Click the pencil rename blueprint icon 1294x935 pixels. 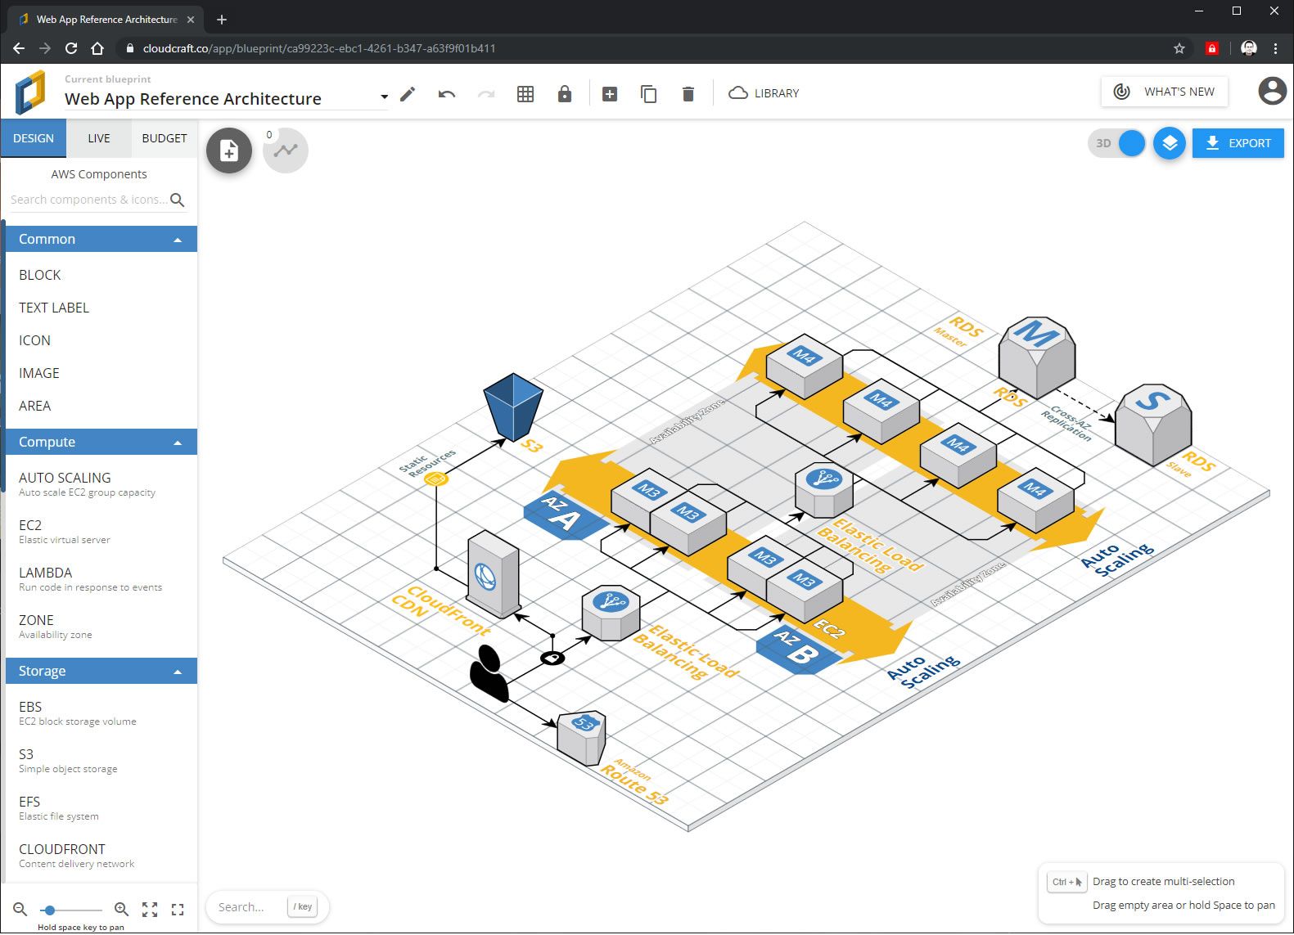[408, 94]
